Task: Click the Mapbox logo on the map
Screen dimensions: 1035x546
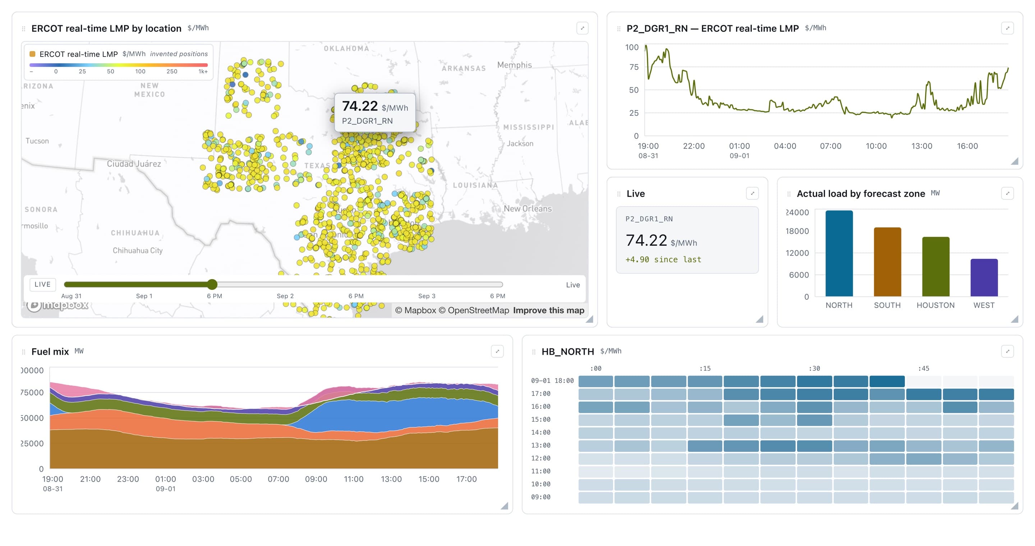Action: pos(57,306)
